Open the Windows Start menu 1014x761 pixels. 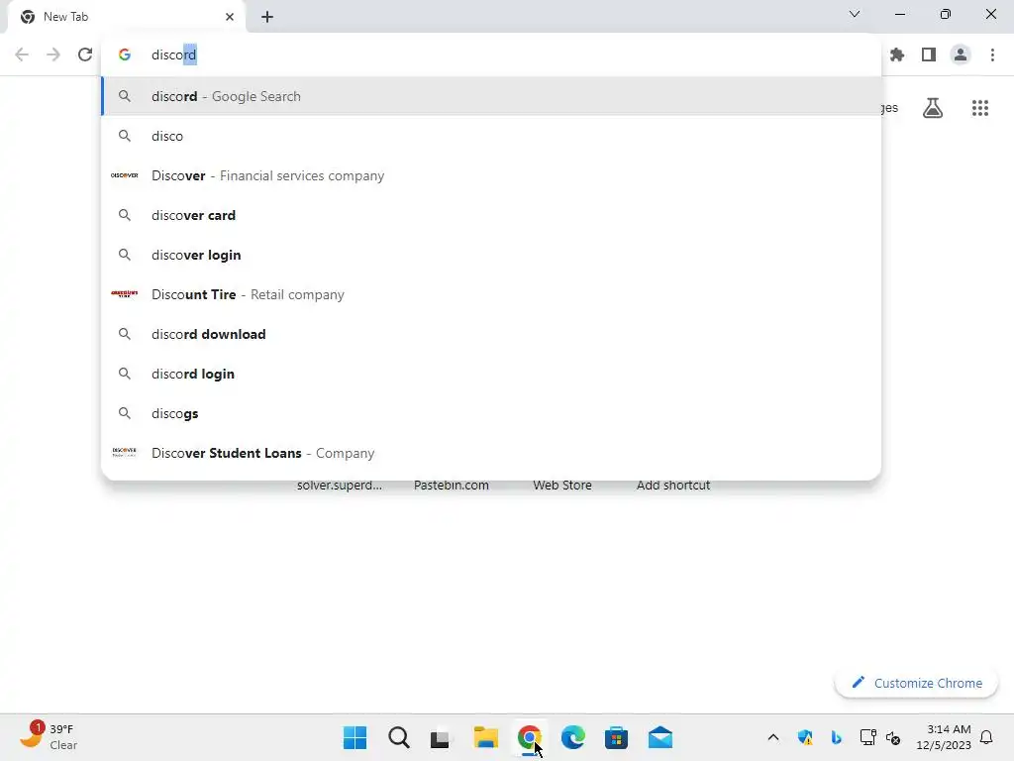(355, 737)
